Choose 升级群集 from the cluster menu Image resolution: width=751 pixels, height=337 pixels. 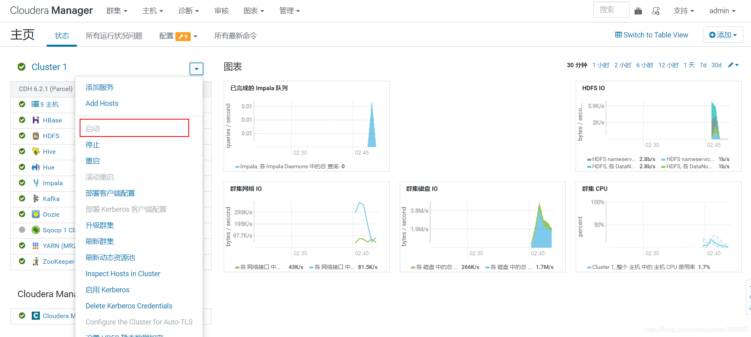click(100, 225)
